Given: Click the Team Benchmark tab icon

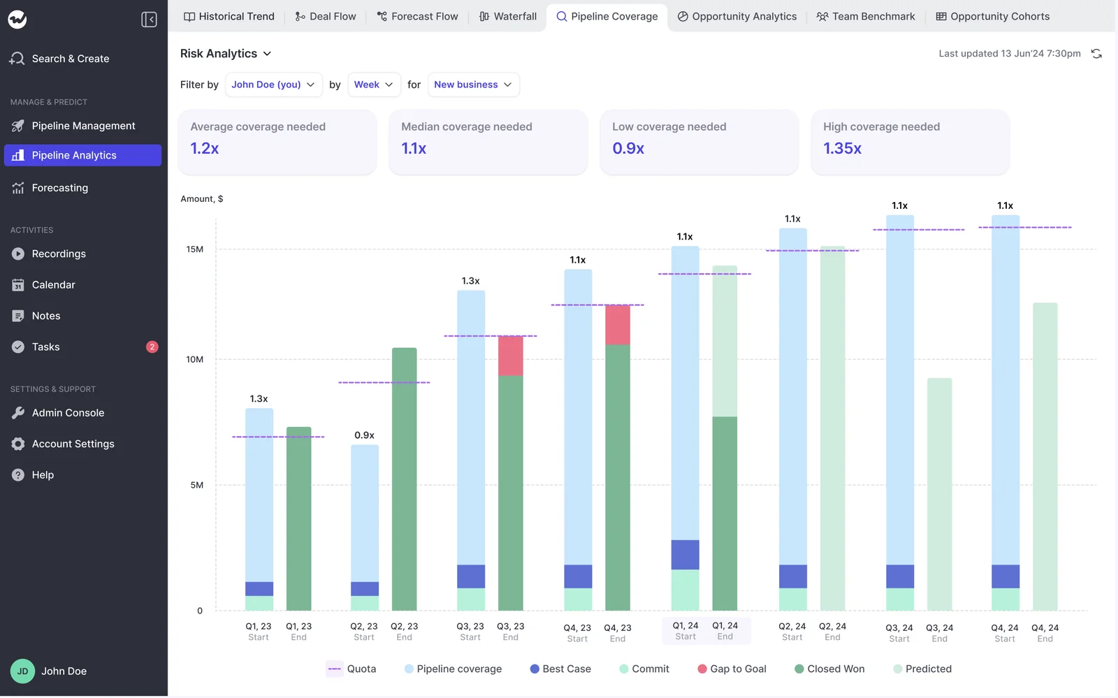Looking at the screenshot, I should [x=822, y=16].
